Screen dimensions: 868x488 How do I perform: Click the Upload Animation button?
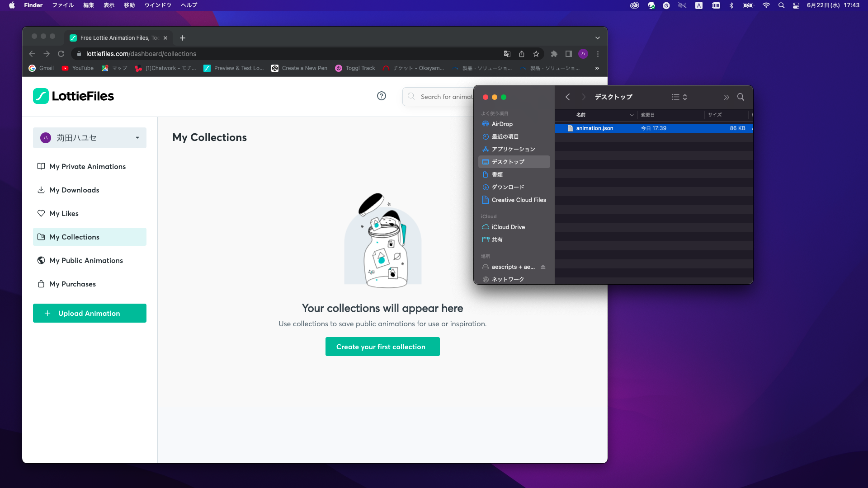(x=90, y=313)
